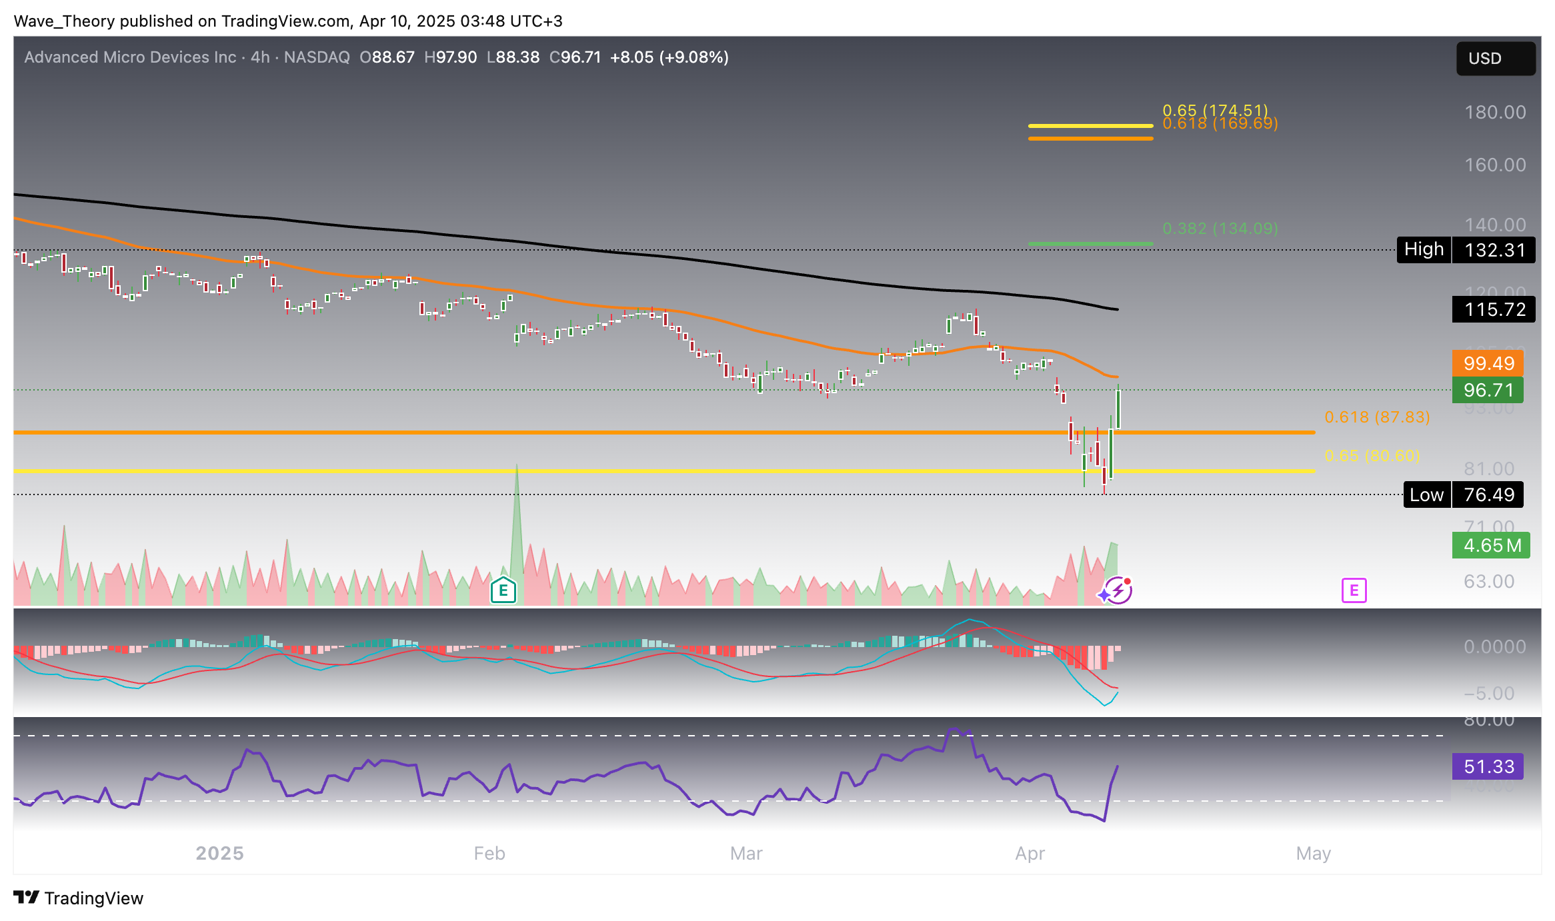This screenshot has height=921, width=1555.
Task: Click the L88.38 low value in header
Action: click(x=513, y=57)
